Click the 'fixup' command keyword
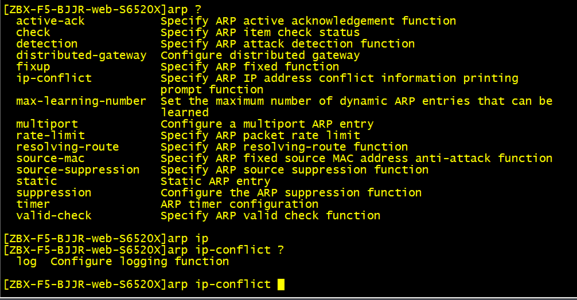 33,67
